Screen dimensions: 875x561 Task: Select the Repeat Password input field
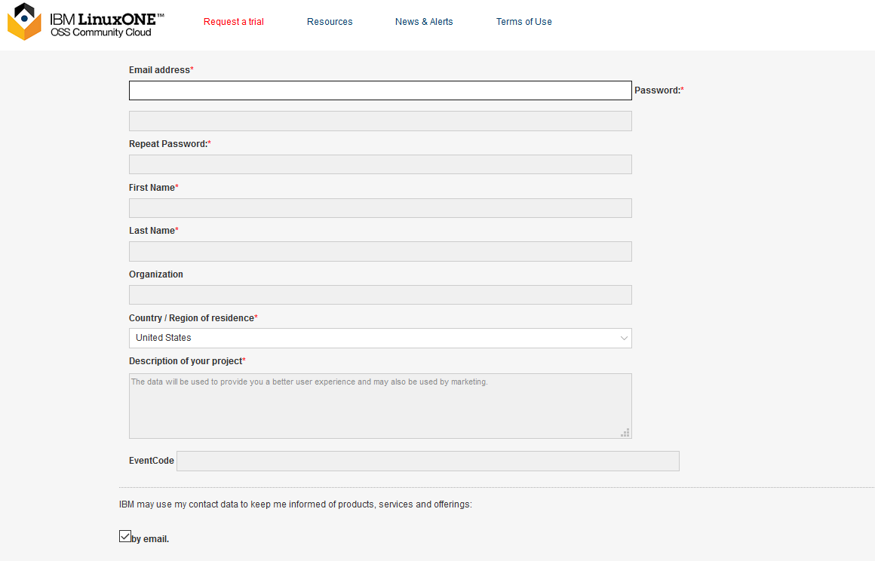pos(380,164)
